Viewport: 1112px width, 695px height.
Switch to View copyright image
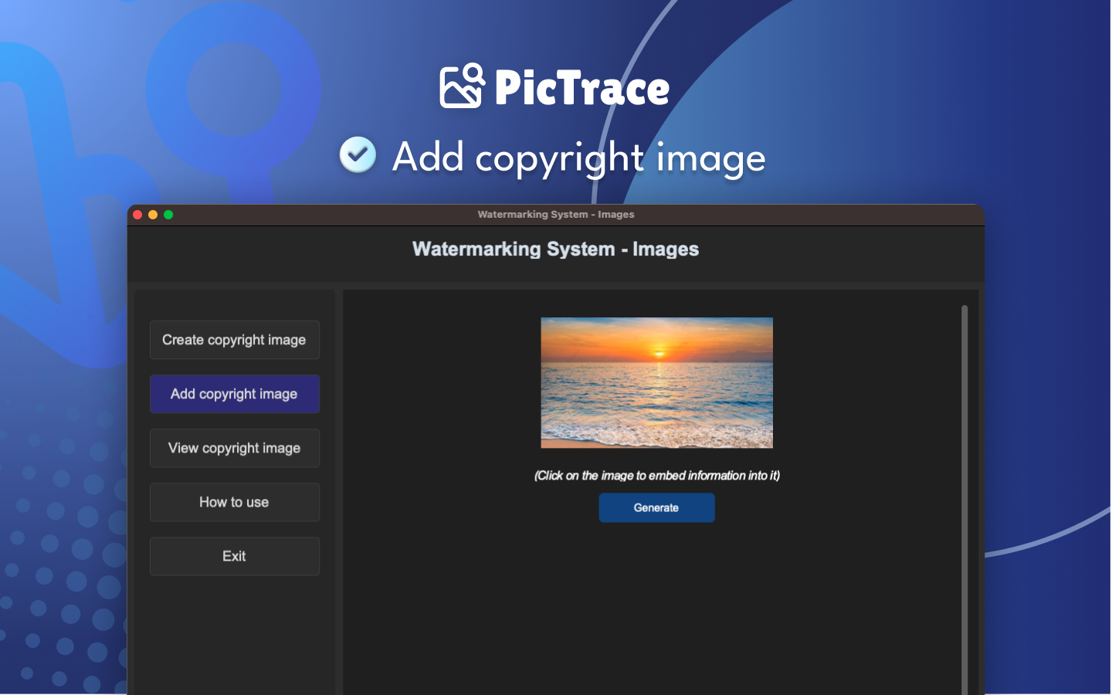pos(234,448)
